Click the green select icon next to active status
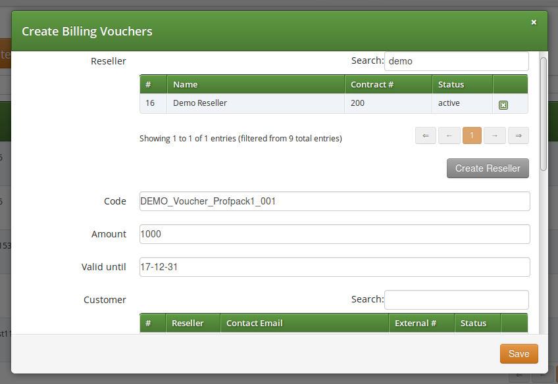 (x=502, y=104)
